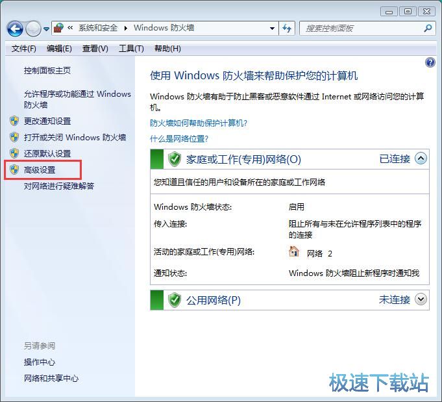
Task: Collapse the 家庭或工作网络 section chevron
Action: click(x=421, y=158)
